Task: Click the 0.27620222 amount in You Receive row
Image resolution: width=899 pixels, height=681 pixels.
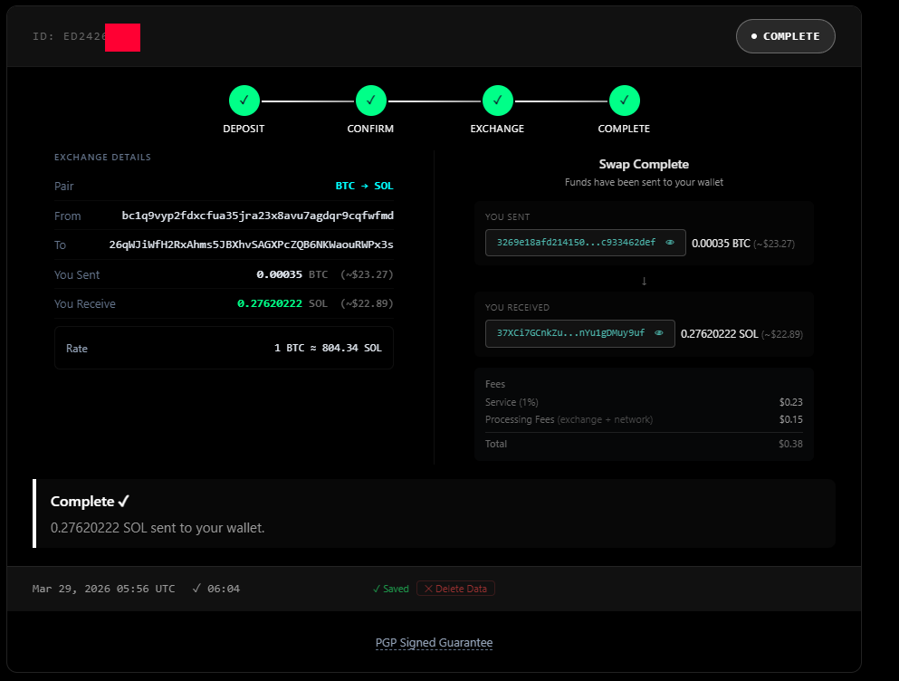Action: pos(270,303)
